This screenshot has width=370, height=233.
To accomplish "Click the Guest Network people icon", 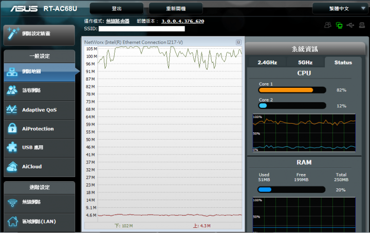I will tap(12, 90).
